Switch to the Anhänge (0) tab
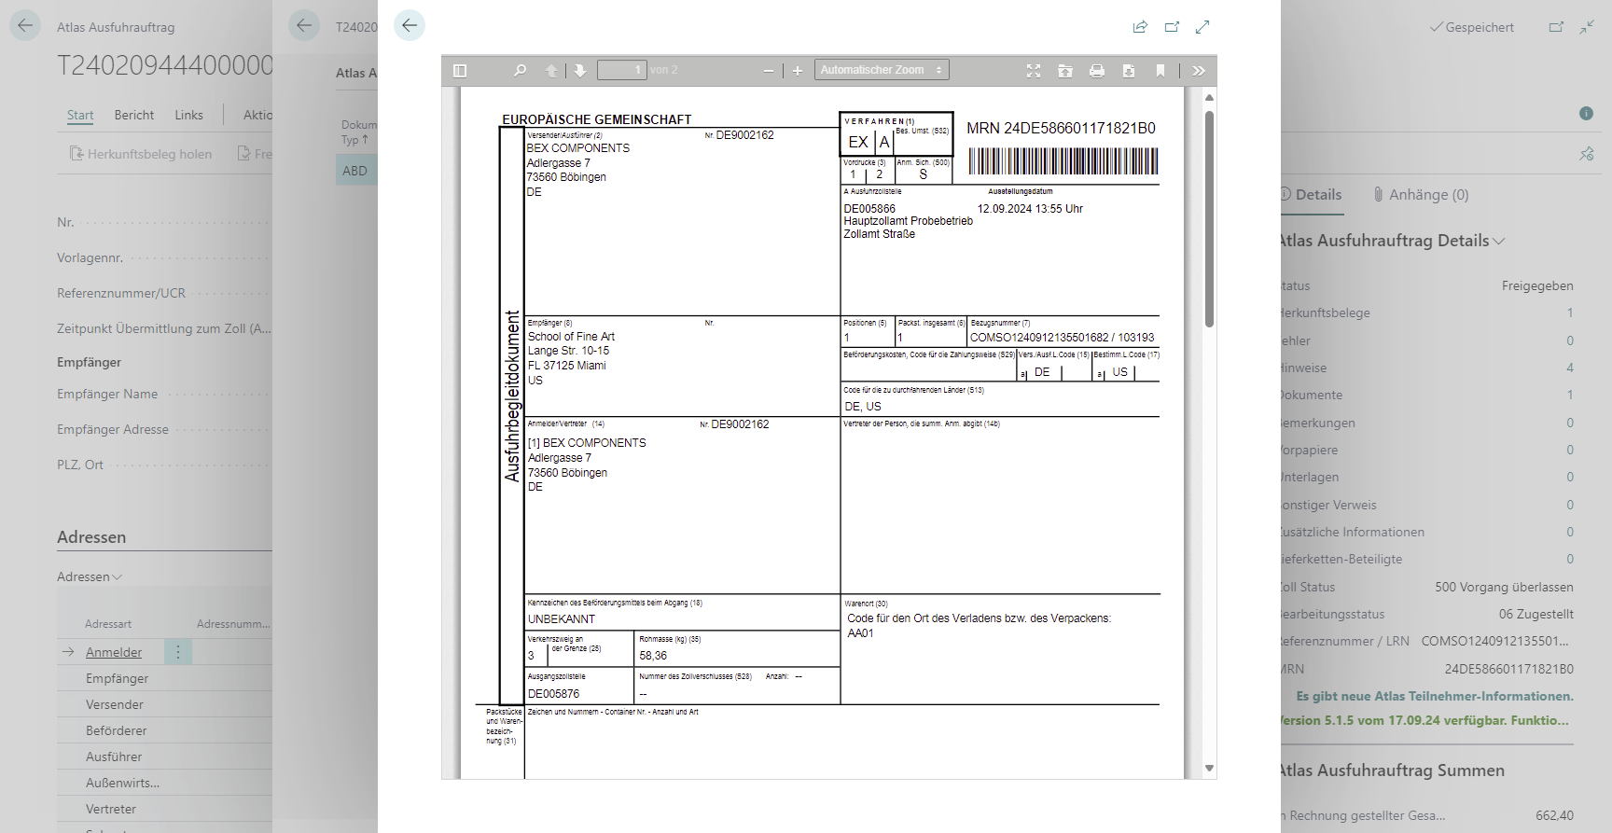The height and width of the screenshot is (833, 1612). pyautogui.click(x=1421, y=194)
